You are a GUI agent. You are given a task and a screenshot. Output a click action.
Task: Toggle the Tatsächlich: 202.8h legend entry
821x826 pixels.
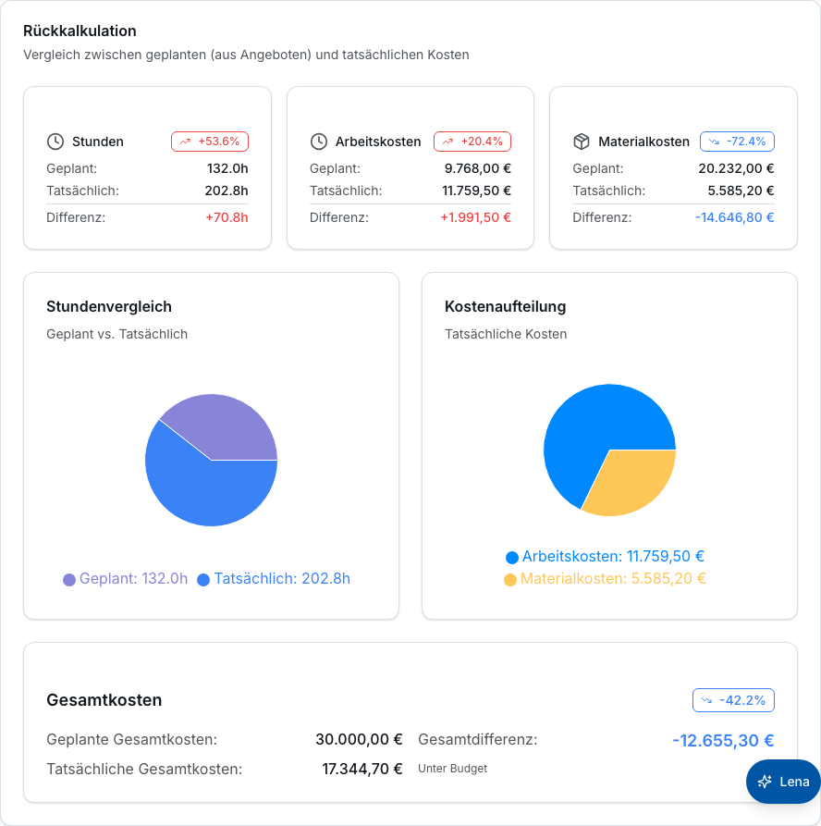274,579
